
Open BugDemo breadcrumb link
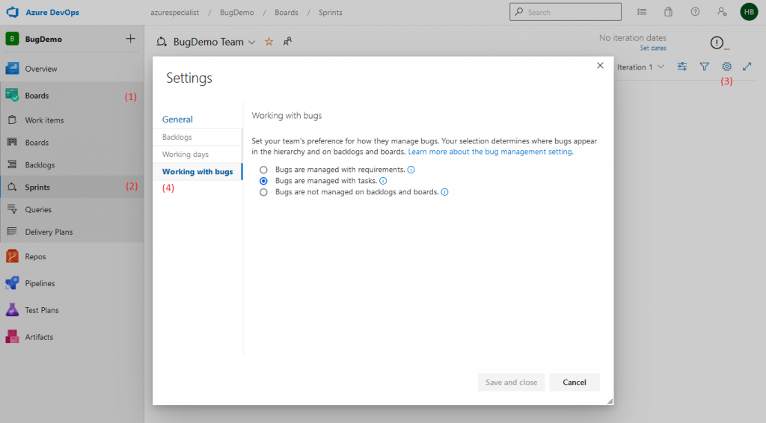click(x=237, y=13)
